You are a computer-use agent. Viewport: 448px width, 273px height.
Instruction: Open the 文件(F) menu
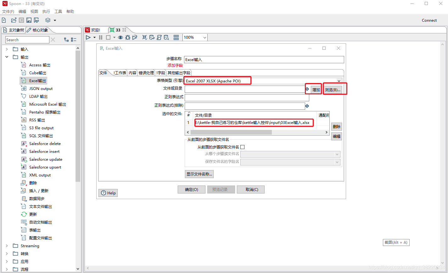pos(8,11)
